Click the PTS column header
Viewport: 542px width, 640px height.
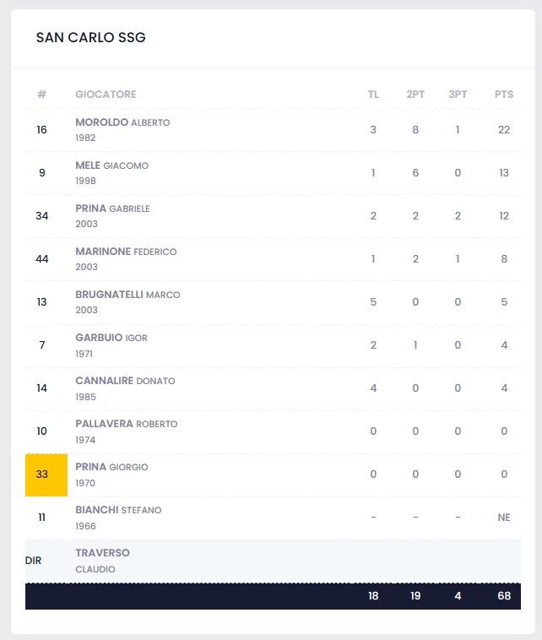(504, 95)
